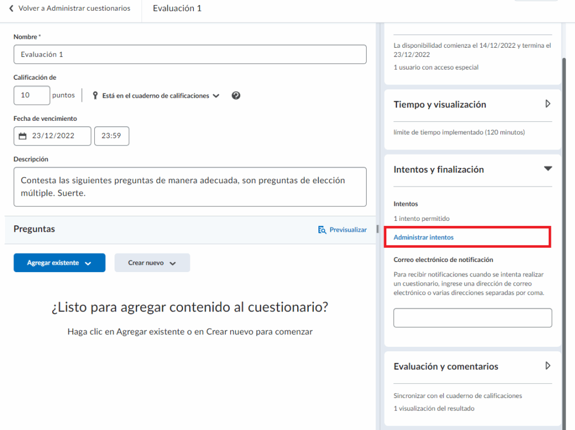575x430 pixels.
Task: Open the Crear nuevo dropdown
Action: (x=152, y=263)
